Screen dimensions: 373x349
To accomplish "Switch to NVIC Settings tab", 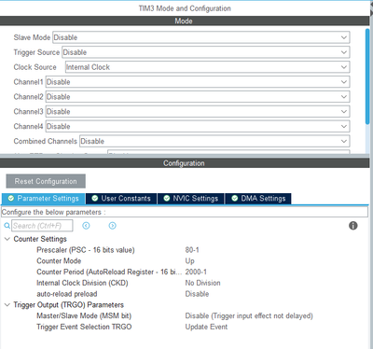I will click(x=191, y=199).
